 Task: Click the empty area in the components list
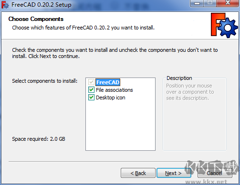tap(120, 125)
